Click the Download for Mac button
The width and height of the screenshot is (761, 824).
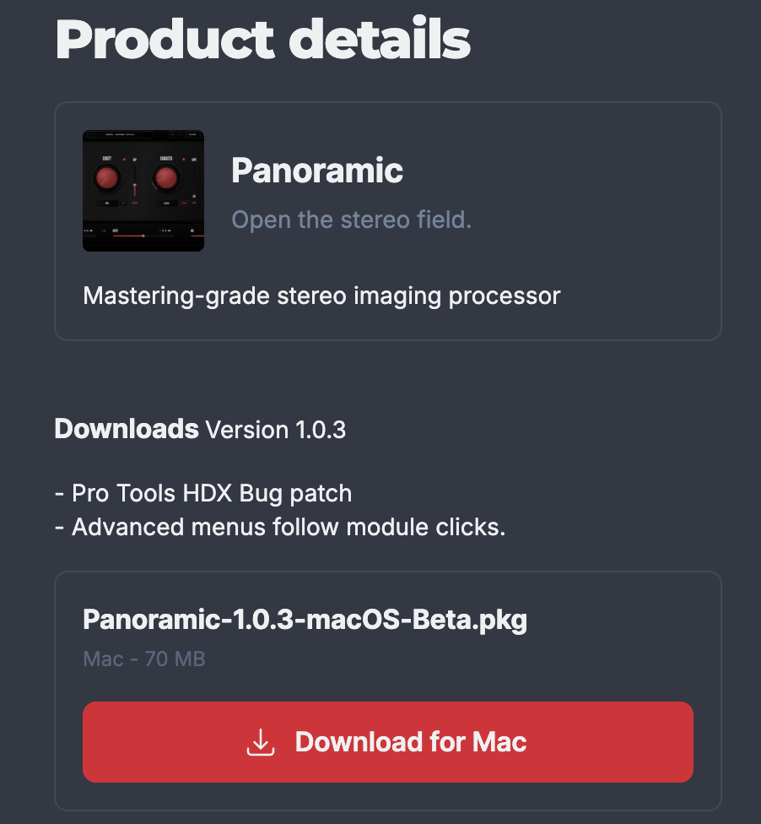[387, 741]
